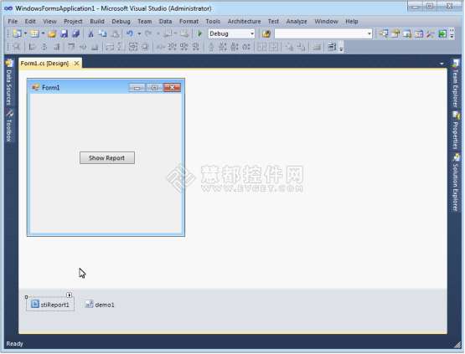The image size is (465, 354).
Task: Open the Format menu
Action: (189, 21)
